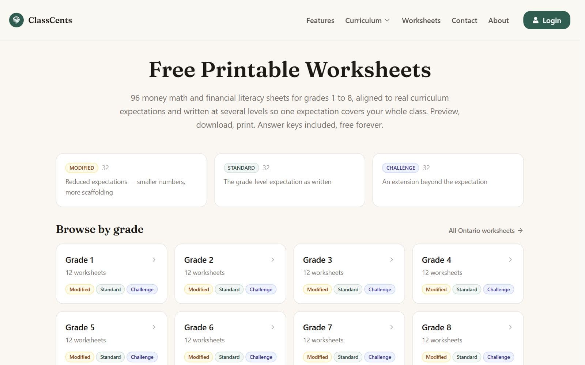Image resolution: width=585 pixels, height=365 pixels.
Task: Select the CHALLENGE level badge in summary card
Action: click(401, 168)
